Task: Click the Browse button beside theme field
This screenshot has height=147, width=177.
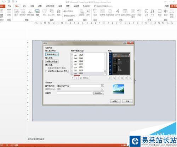Action: [99, 93]
